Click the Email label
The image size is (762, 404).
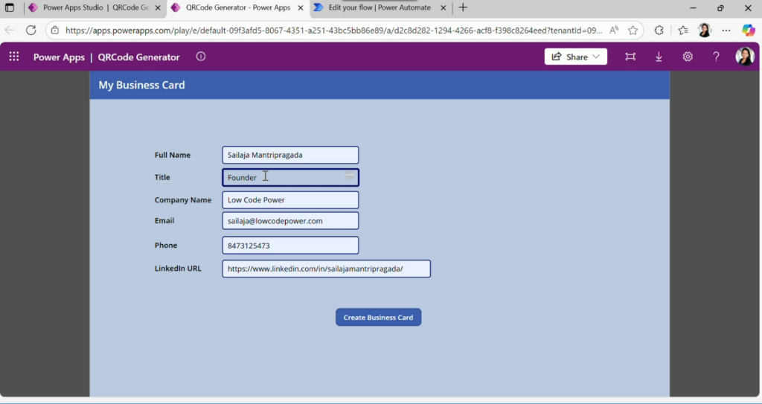click(164, 221)
